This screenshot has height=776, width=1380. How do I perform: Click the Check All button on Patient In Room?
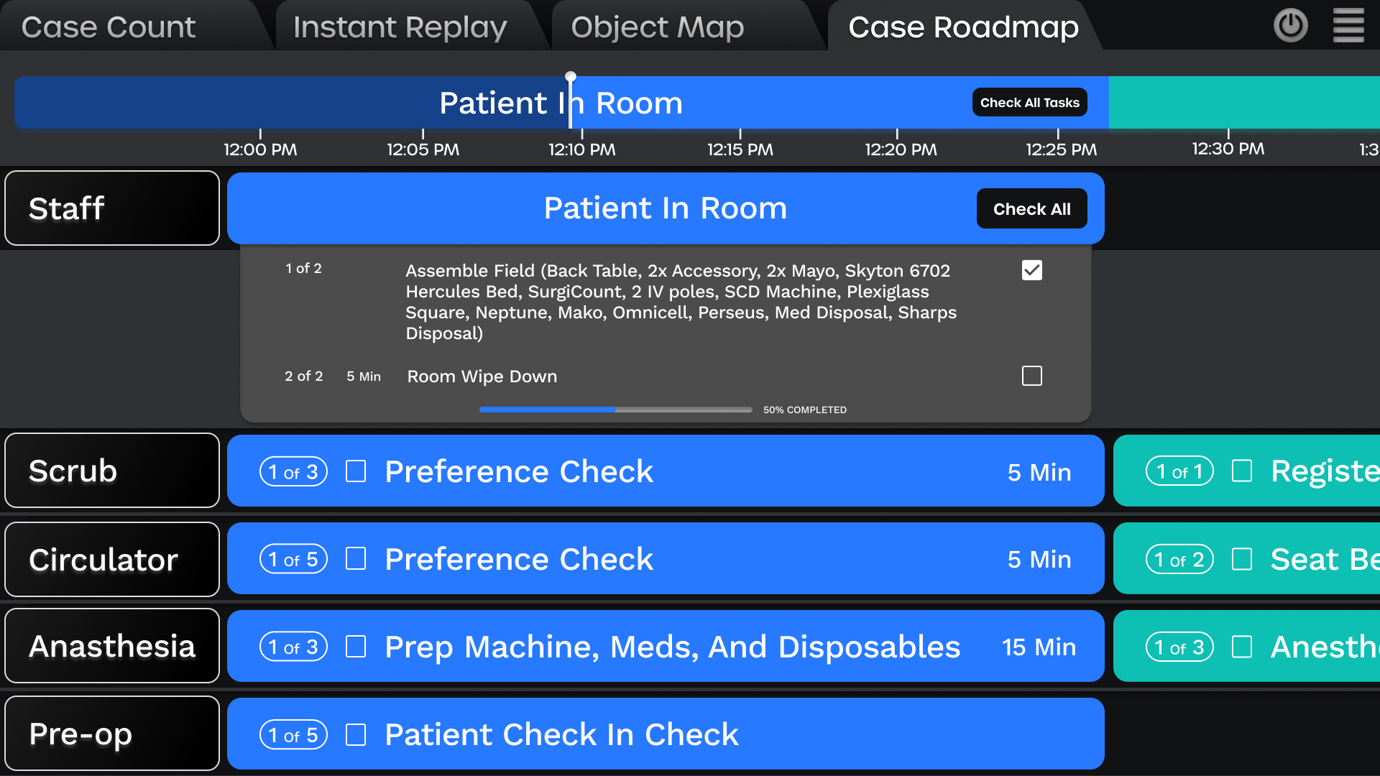(1031, 208)
